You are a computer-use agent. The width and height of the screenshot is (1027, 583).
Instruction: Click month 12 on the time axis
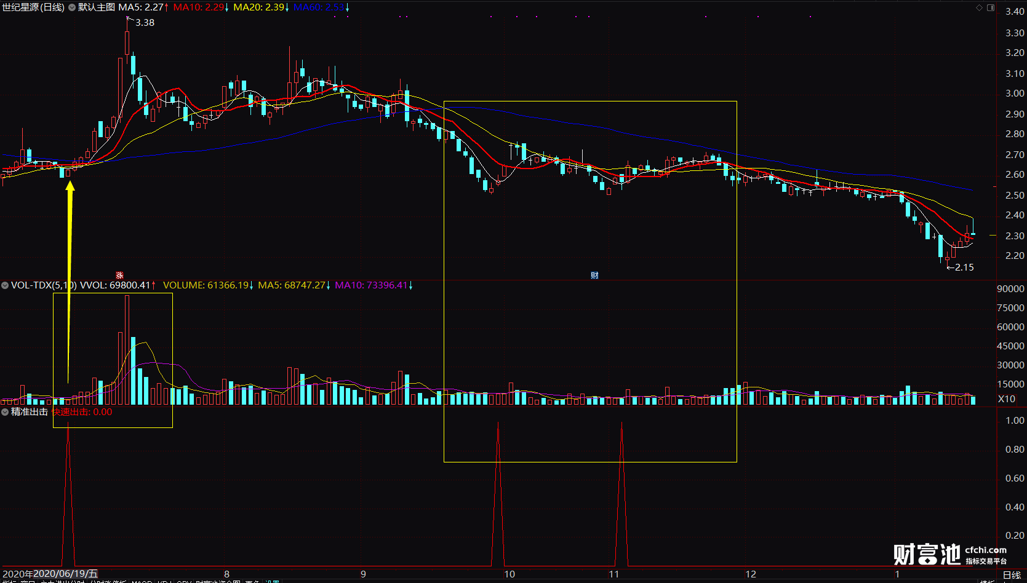(x=751, y=574)
